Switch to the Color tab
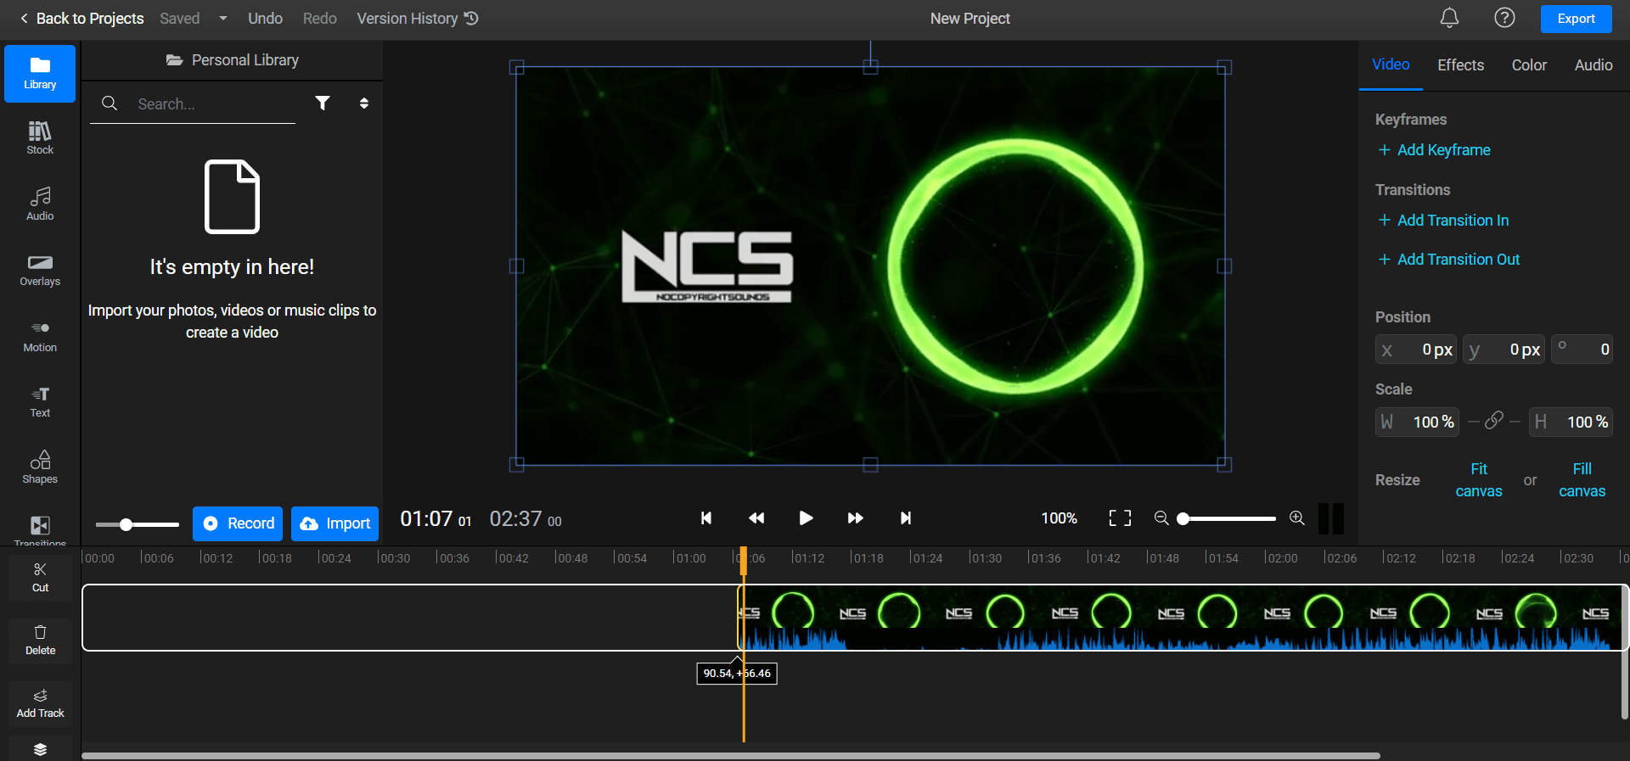Screen dimensions: 1630x761 tap(1529, 65)
